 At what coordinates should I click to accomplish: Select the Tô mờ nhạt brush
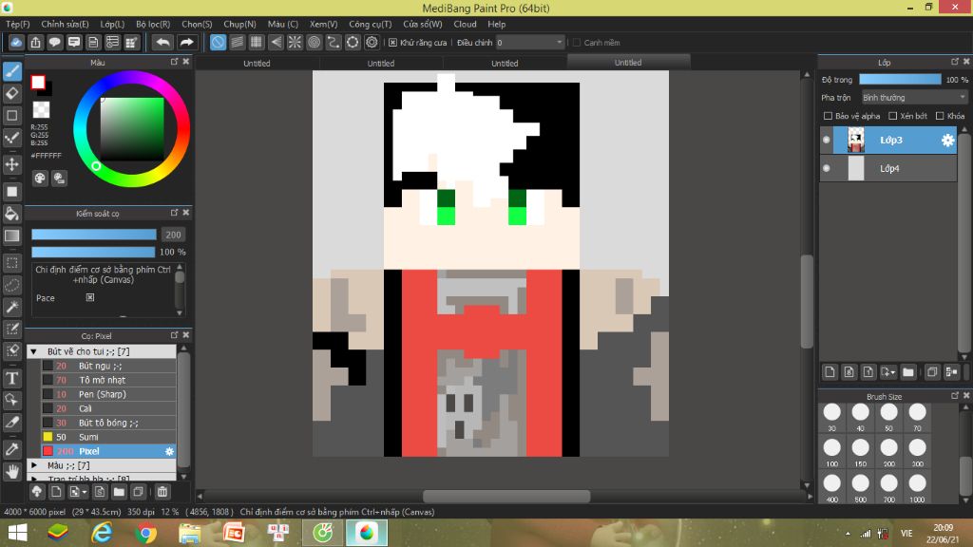point(108,380)
